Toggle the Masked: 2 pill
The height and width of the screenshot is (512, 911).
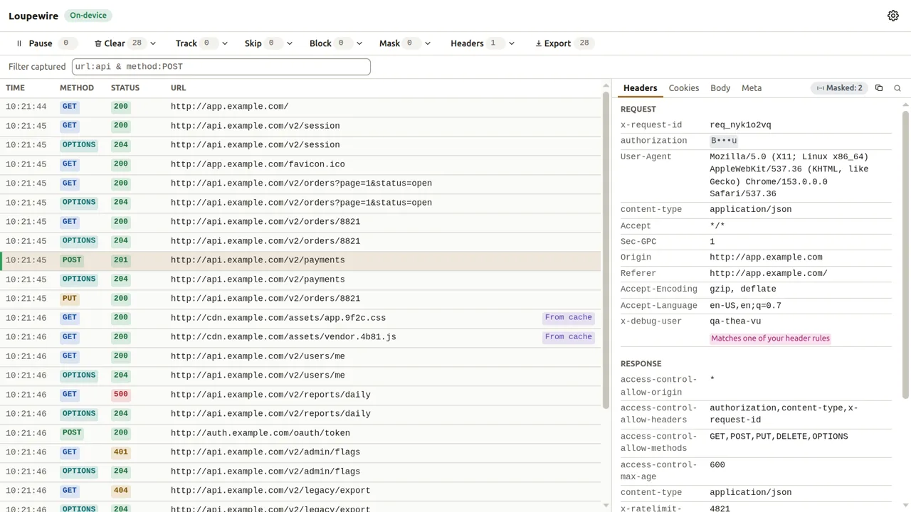[839, 88]
